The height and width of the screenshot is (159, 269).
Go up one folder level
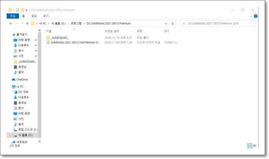click(27, 24)
